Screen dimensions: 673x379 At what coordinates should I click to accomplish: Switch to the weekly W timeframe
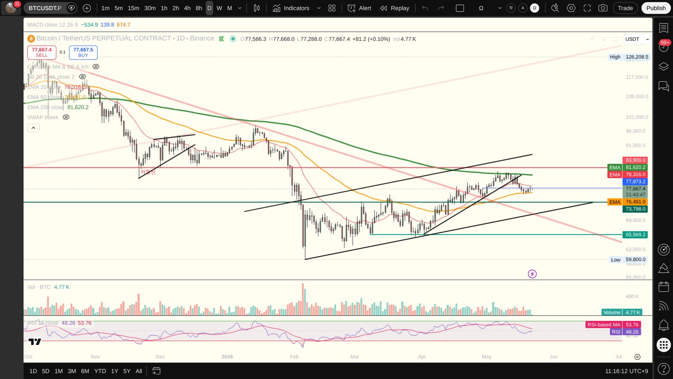pos(219,8)
